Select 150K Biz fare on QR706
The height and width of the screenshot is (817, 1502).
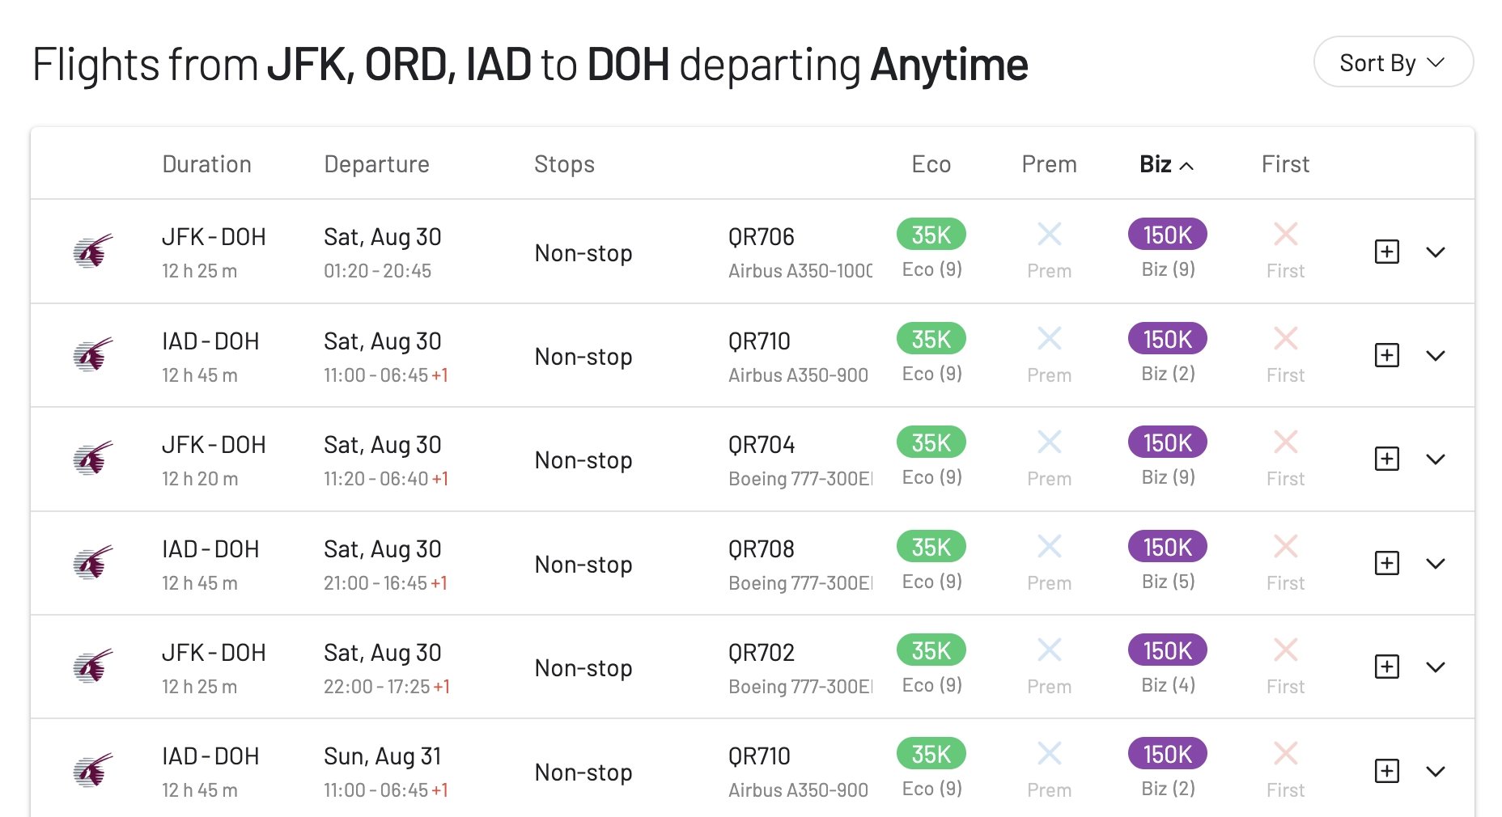pos(1168,235)
